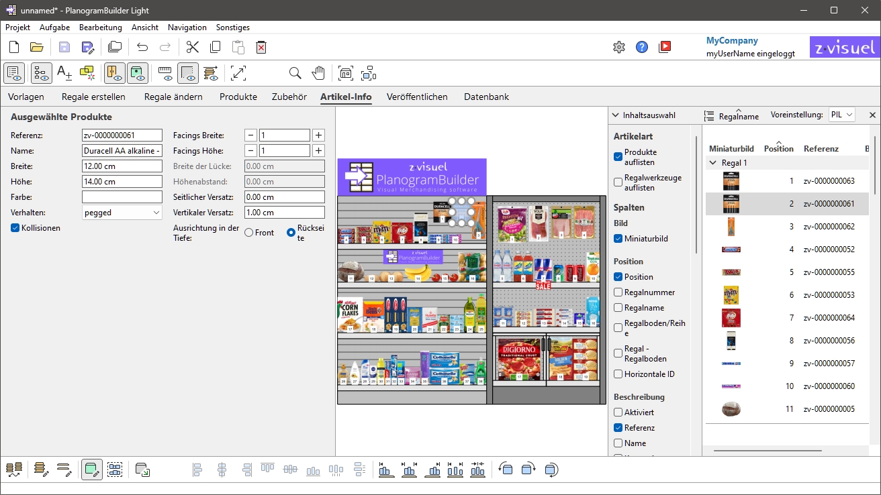Select the Front radio button
Screen dimensions: 881x495
coord(249,233)
